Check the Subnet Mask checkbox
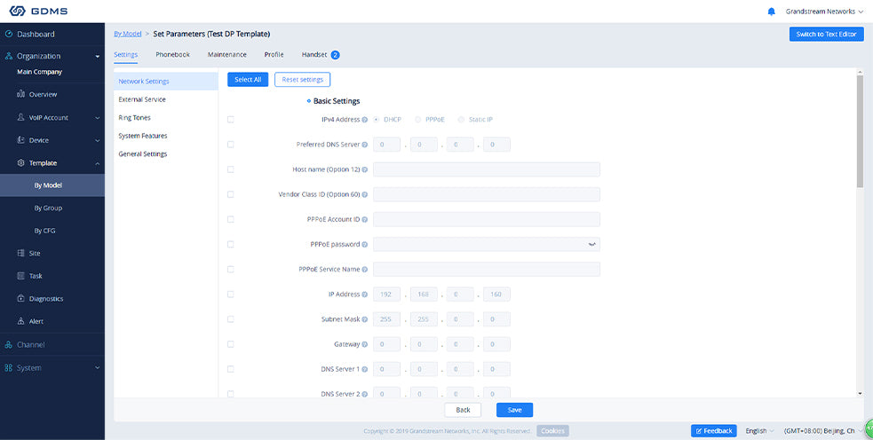Screen dimensions: 873x440 [231, 319]
